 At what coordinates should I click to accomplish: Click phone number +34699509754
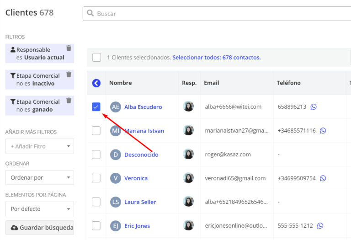(297, 178)
